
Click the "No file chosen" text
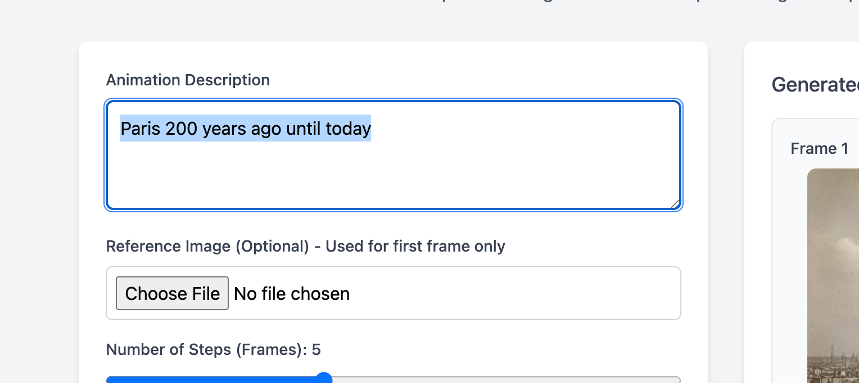tap(292, 294)
